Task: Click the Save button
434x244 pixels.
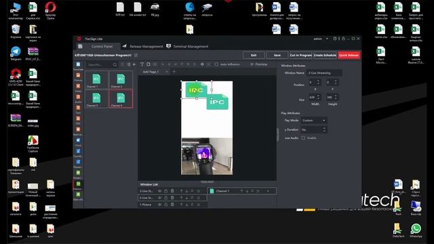Action: tap(277, 55)
